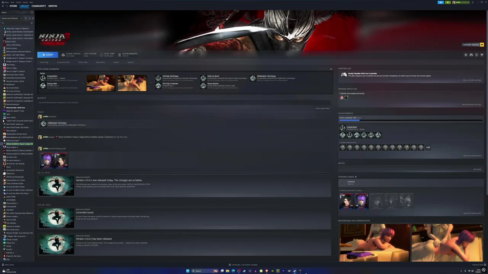Image resolution: width=488 pixels, height=274 pixels.
Task: Close the Post-Game Summary panel
Action: coord(331,69)
